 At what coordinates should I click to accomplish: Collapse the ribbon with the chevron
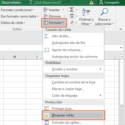click(121, 29)
